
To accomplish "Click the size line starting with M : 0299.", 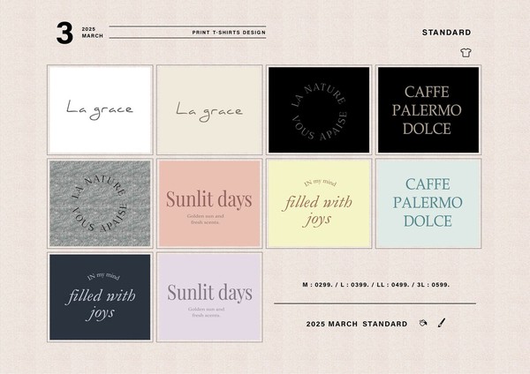I will pos(376,285).
